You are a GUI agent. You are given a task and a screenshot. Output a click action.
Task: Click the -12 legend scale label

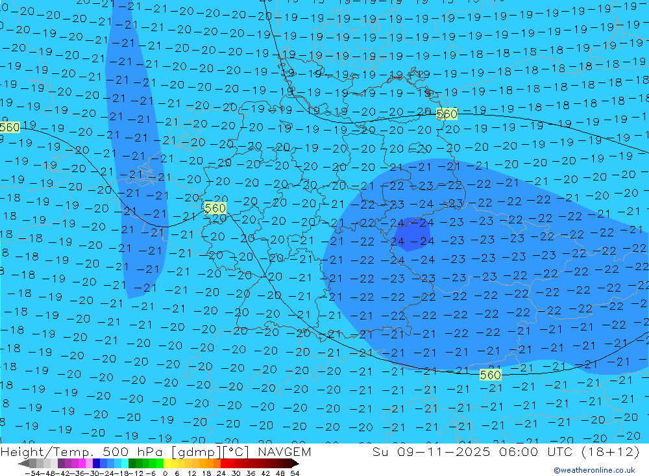point(136,473)
